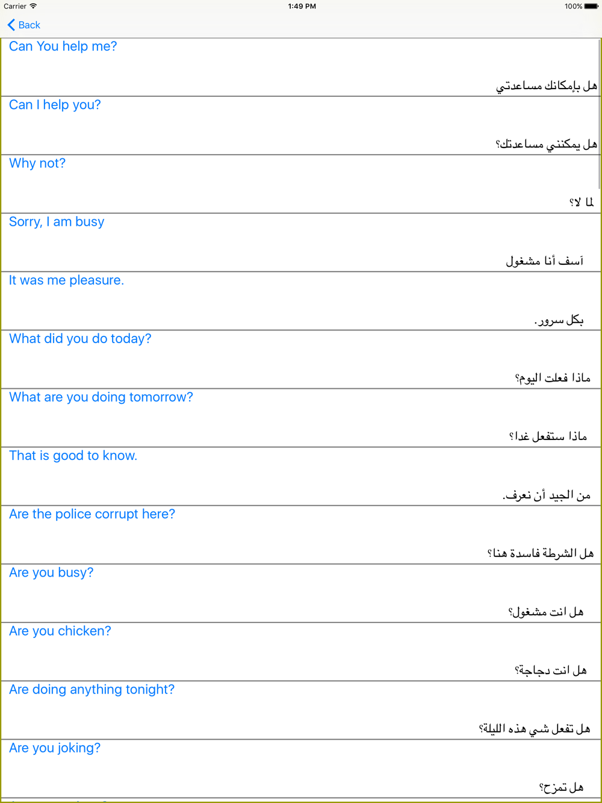The image size is (602, 803).
Task: Tap the Arabic text under 'Are you busy?'
Action: click(546, 612)
